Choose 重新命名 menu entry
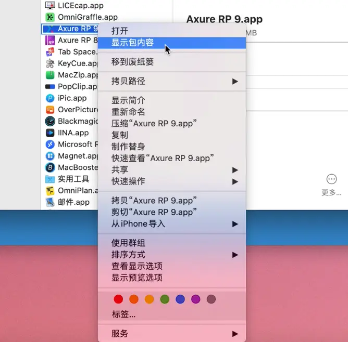Screen dimensions: 348x342 coord(172,112)
